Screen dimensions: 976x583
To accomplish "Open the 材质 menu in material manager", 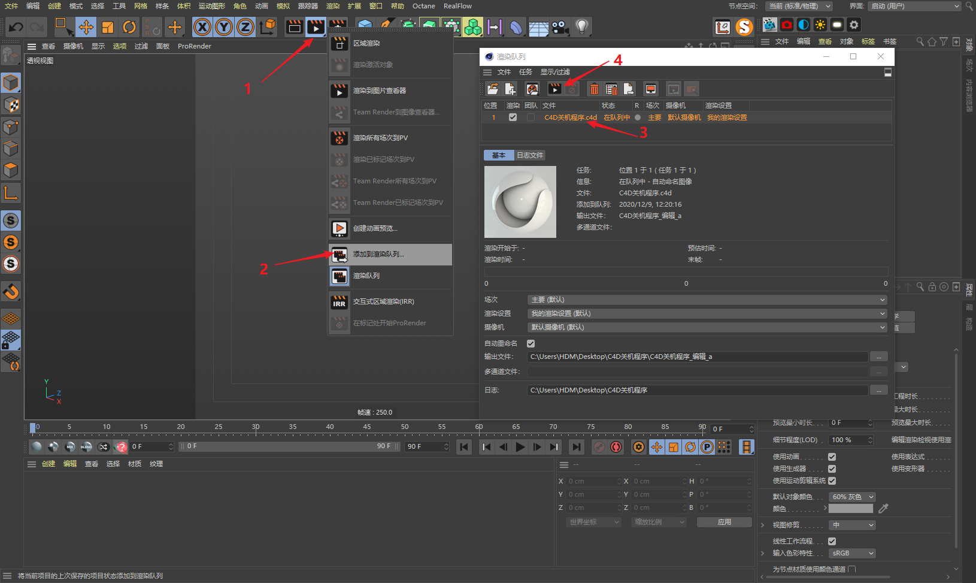I will coord(135,464).
